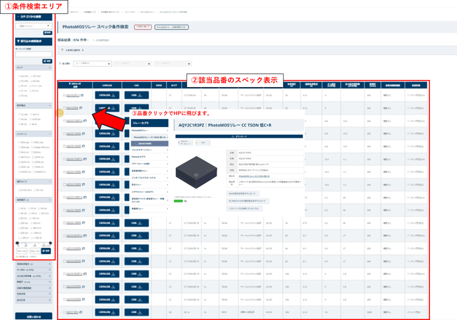Screen dimensions: 457x320
Task: Expand the 連続負荷電流 filter section
Action: pos(34,264)
